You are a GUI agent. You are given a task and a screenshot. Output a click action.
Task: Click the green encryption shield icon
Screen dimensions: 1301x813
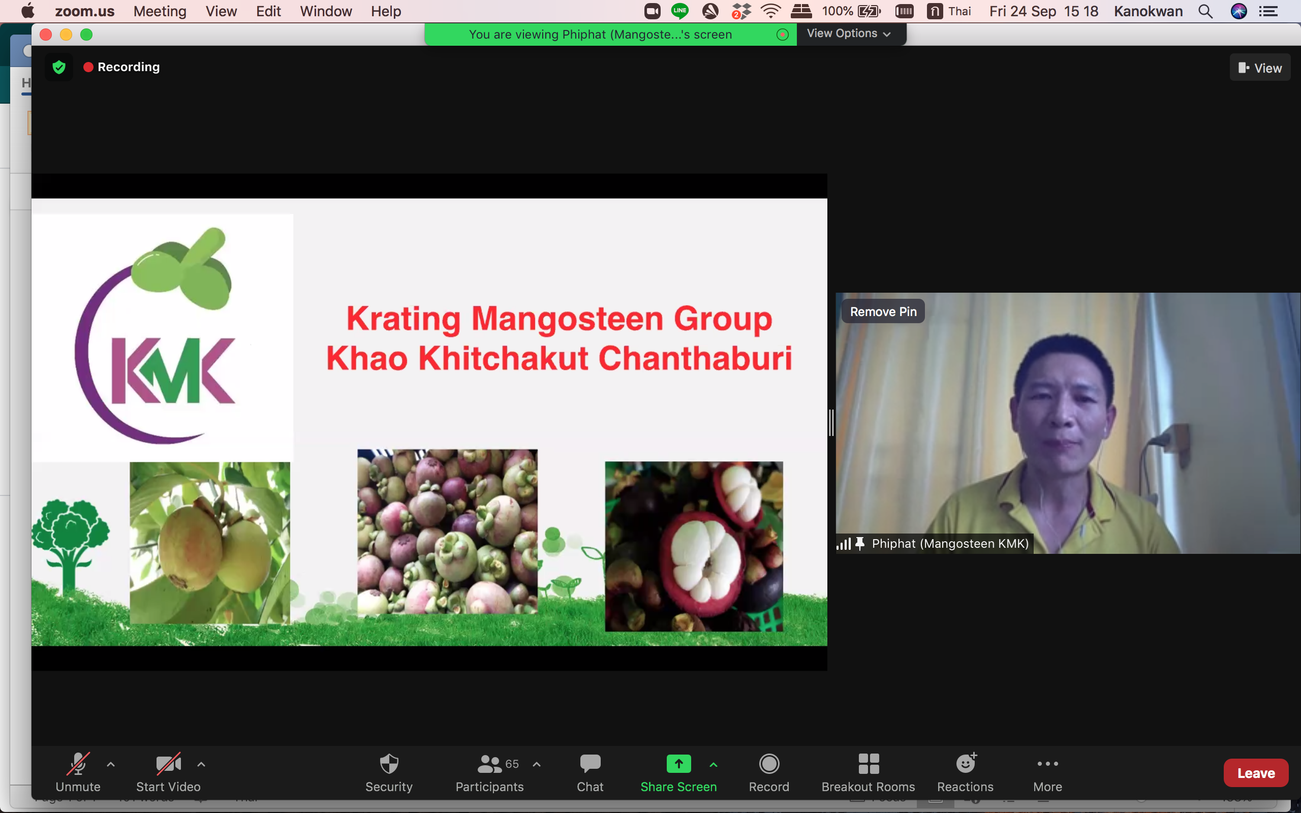(59, 67)
